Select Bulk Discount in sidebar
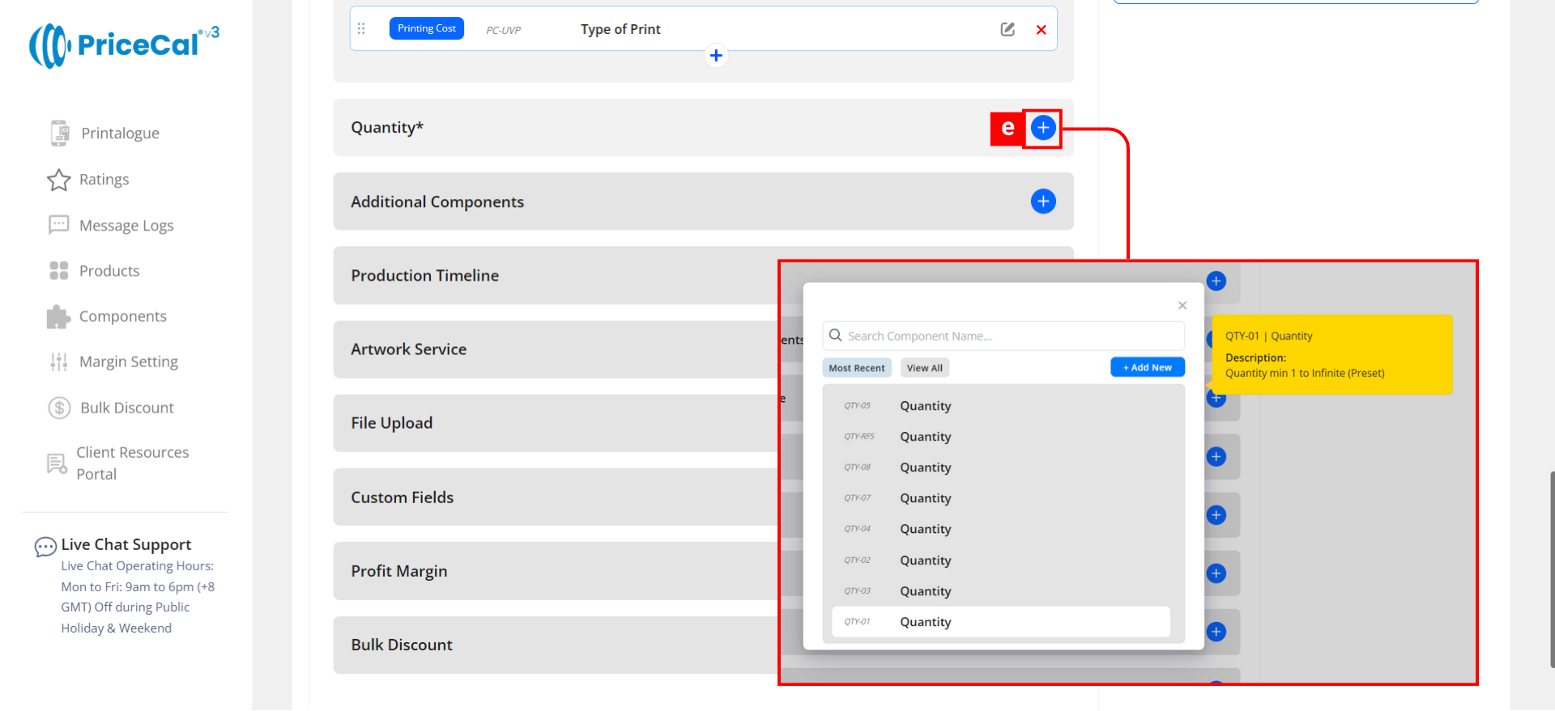The height and width of the screenshot is (711, 1555). tap(126, 408)
